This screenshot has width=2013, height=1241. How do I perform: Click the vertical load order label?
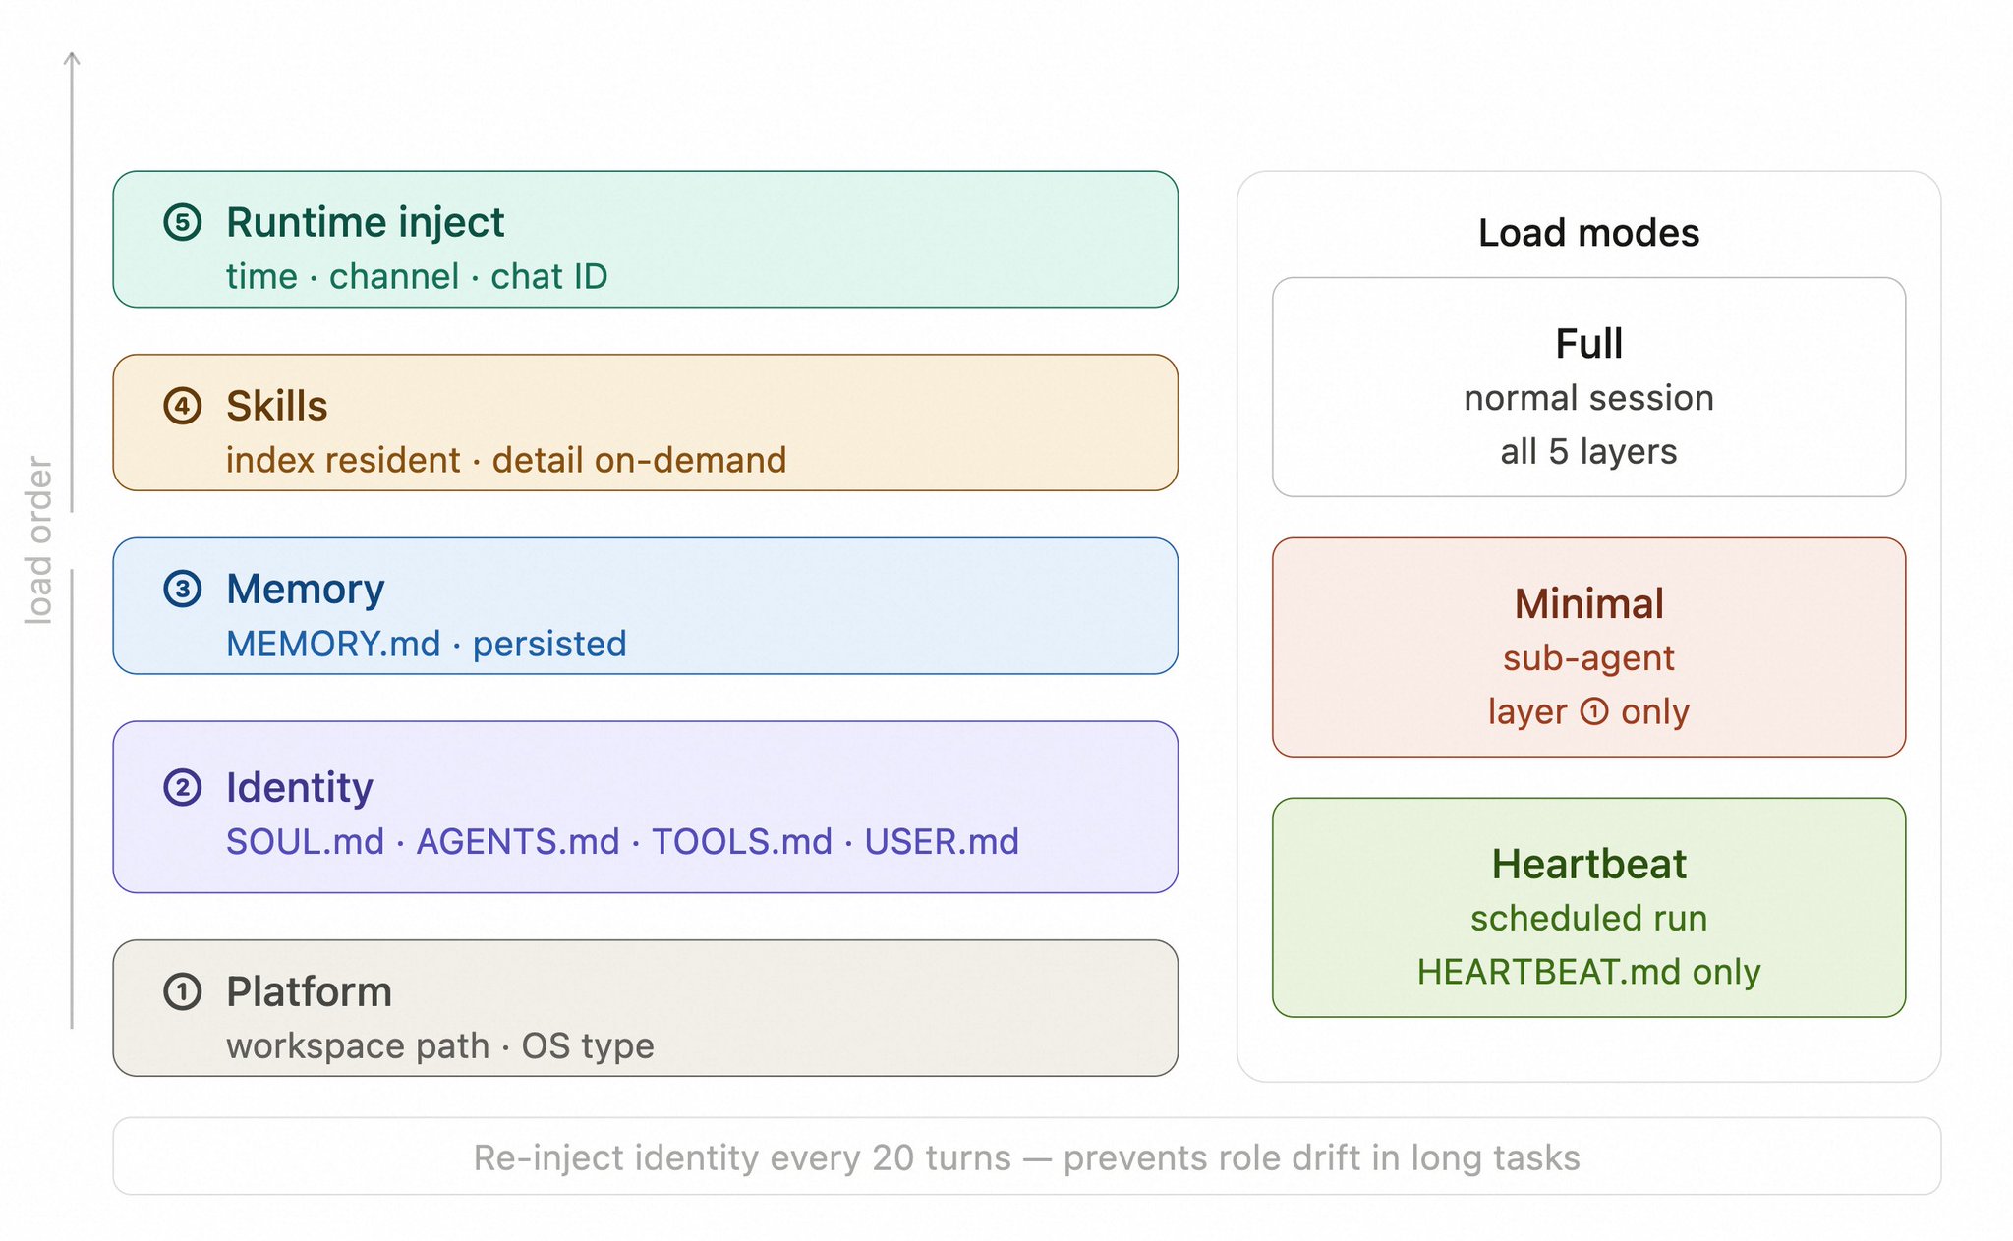coord(38,540)
